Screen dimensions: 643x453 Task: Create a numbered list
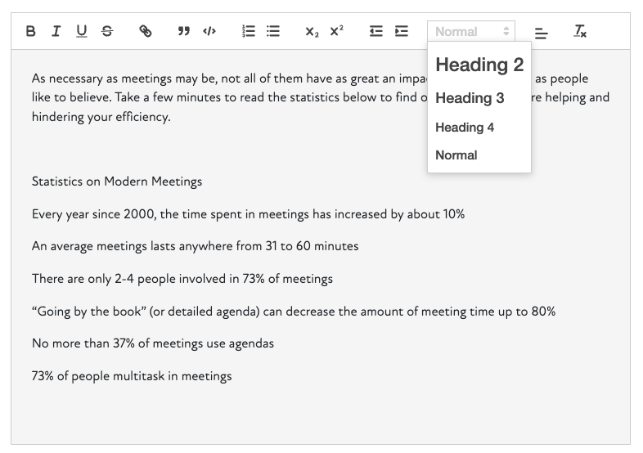tap(249, 31)
